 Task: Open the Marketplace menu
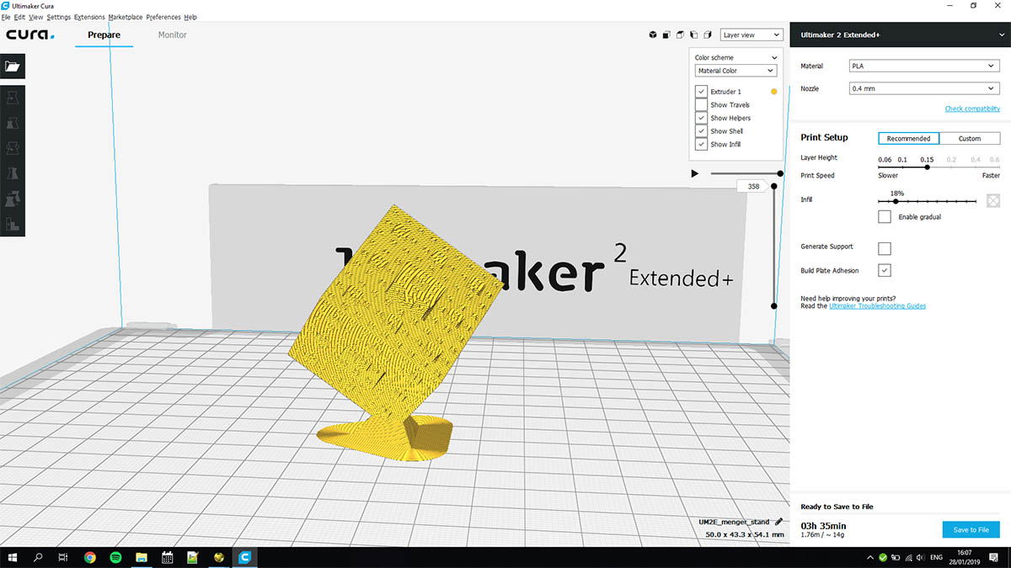(126, 17)
